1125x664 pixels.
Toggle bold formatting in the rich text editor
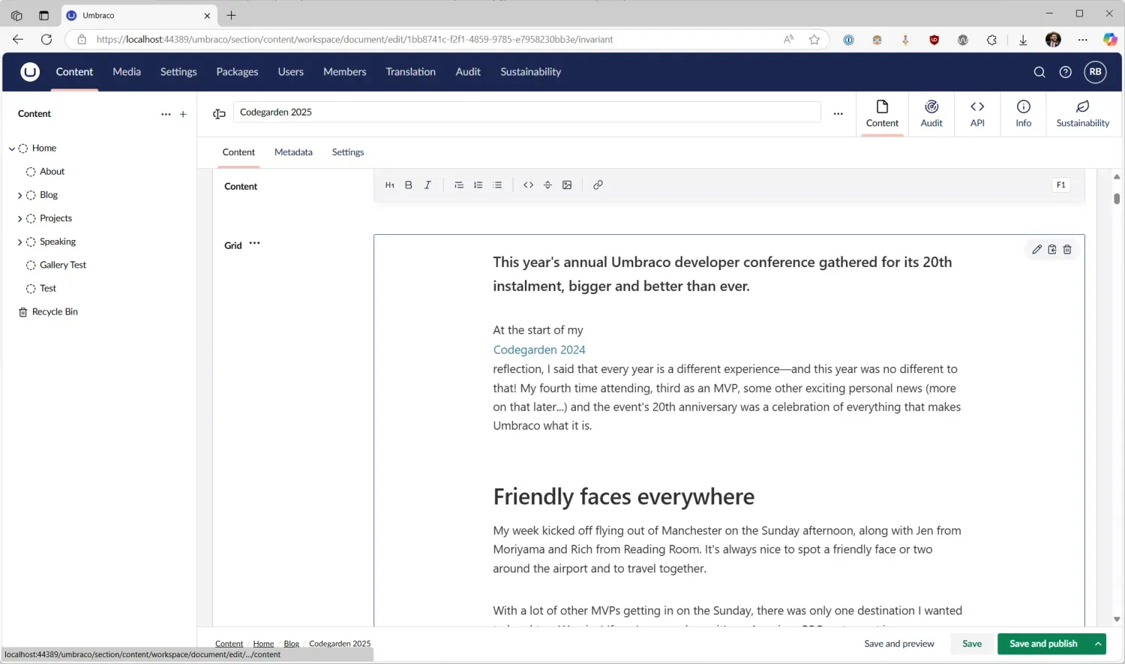click(408, 185)
